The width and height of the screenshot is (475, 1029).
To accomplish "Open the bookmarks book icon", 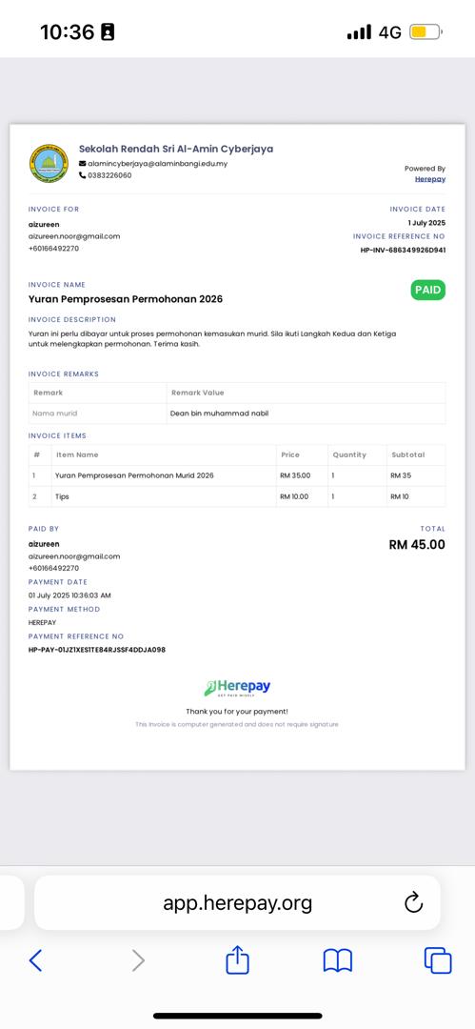I will (338, 960).
